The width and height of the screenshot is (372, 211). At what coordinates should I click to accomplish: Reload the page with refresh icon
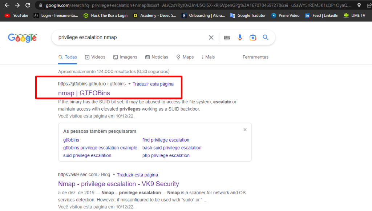click(x=28, y=5)
